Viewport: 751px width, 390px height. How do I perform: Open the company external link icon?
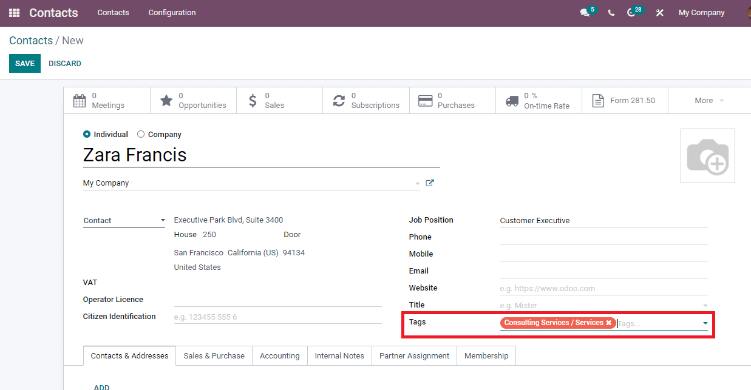430,183
